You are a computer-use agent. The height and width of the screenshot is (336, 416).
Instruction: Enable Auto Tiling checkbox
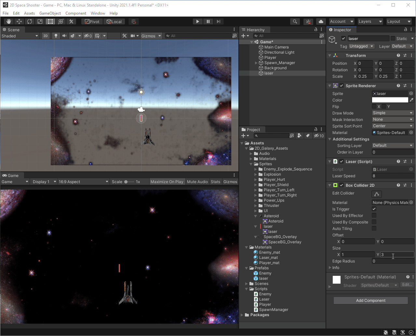click(374, 228)
